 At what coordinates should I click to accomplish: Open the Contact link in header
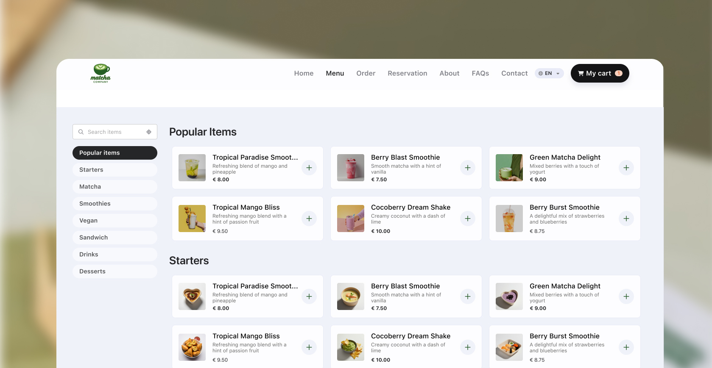[x=514, y=73]
